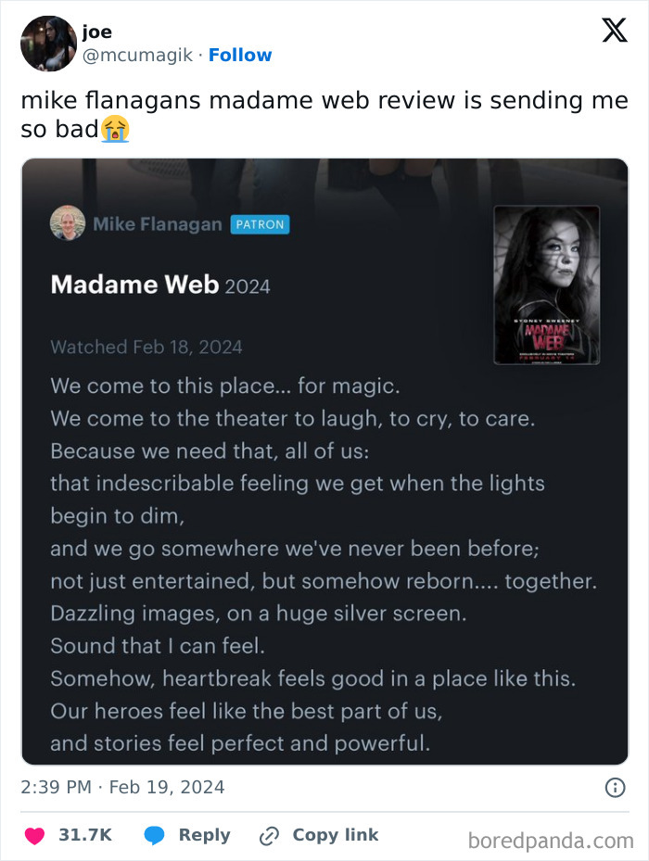Viewport: 649px width, 861px height.
Task: Follow the @mcumagik account
Action: point(241,55)
